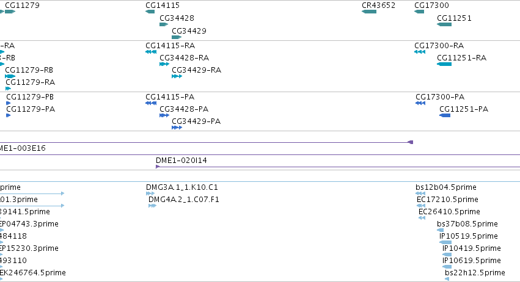Viewport: 520px width, 282px height.
Task: Click the DMG4A.2_1.C07.F1 arrow glyph
Action: click(x=153, y=206)
